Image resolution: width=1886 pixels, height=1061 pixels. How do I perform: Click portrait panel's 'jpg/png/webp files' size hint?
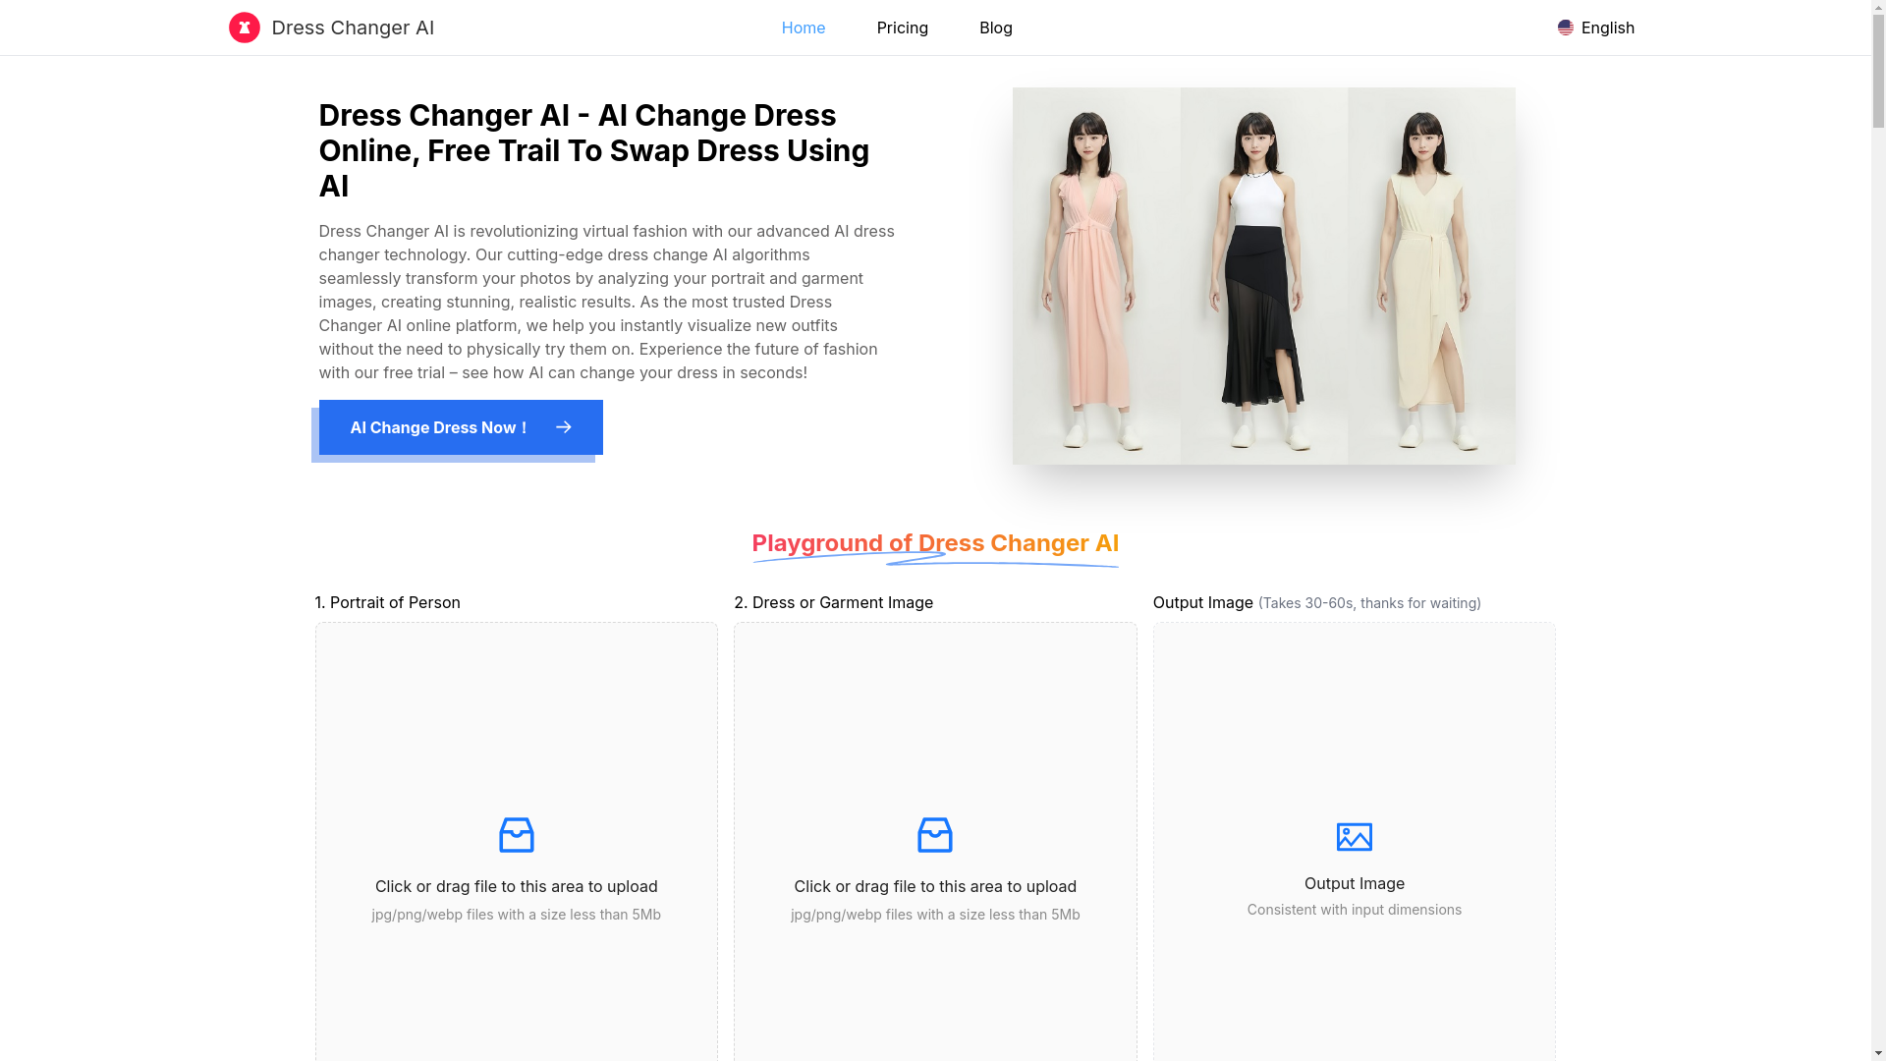click(517, 915)
